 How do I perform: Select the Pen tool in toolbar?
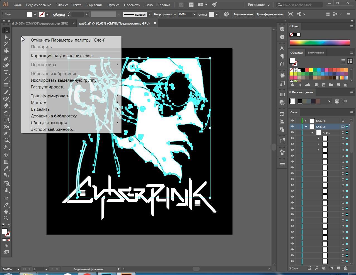(x=6, y=59)
